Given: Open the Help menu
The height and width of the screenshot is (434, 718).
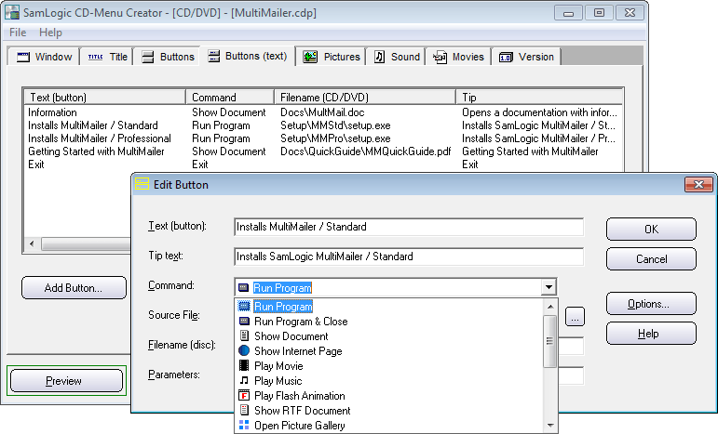Looking at the screenshot, I should [50, 33].
